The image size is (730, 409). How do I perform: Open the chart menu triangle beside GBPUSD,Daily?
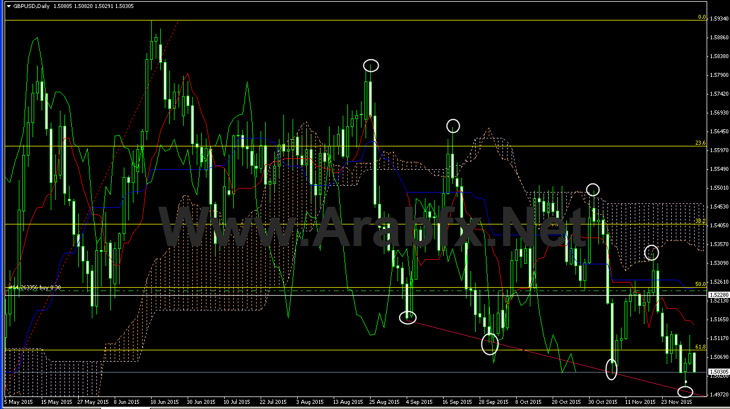[9, 6]
